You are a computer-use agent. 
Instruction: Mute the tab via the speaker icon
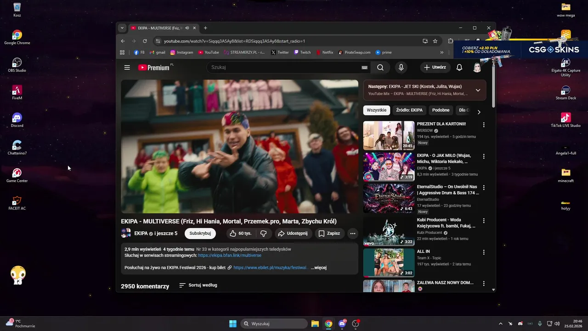tap(187, 28)
